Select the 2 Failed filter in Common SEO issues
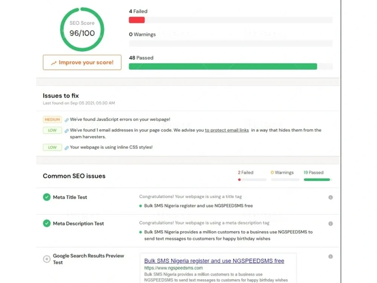Screen dimensions: 377x283 (252, 175)
